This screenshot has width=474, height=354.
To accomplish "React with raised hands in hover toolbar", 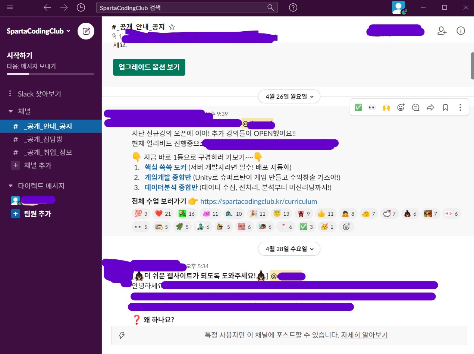I will tap(386, 107).
